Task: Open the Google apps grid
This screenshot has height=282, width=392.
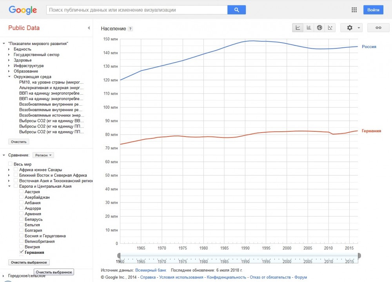Action: (x=354, y=10)
